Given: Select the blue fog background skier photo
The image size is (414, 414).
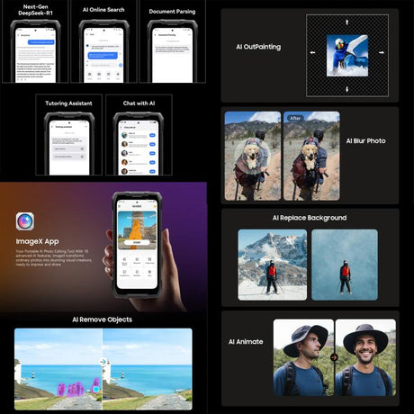Looking at the screenshot, I should pos(345,265).
